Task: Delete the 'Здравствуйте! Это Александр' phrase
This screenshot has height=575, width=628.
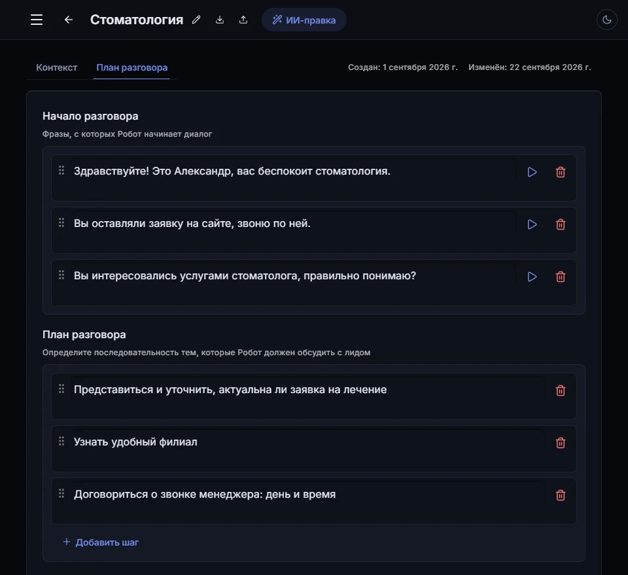Action: coord(561,172)
